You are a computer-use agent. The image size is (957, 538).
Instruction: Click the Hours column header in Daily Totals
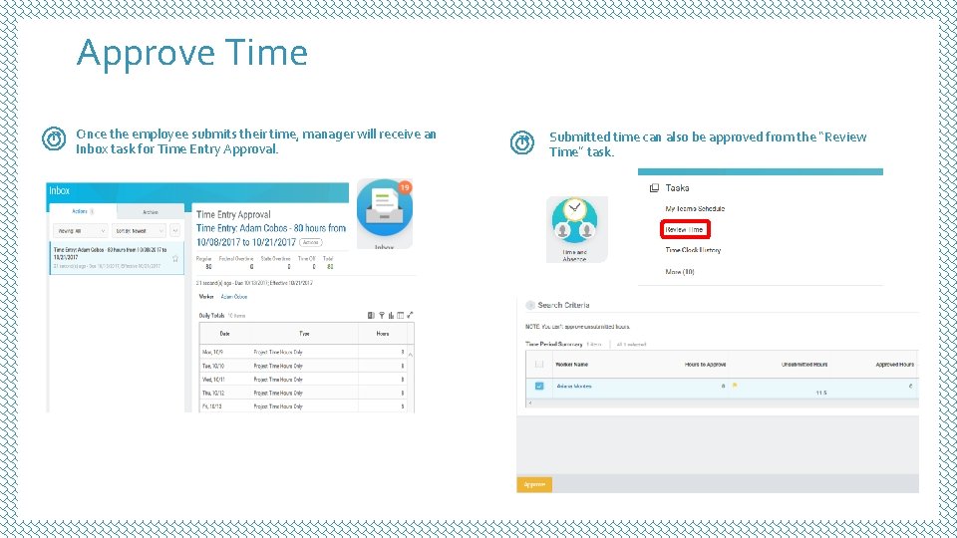tap(383, 334)
